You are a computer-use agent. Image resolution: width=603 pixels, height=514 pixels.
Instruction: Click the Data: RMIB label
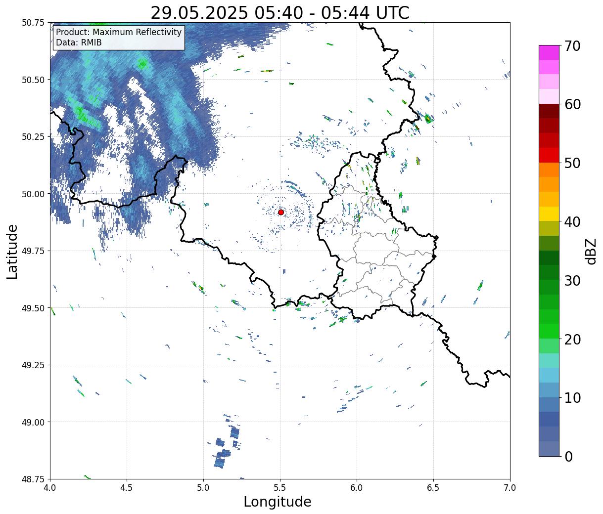[x=79, y=43]
